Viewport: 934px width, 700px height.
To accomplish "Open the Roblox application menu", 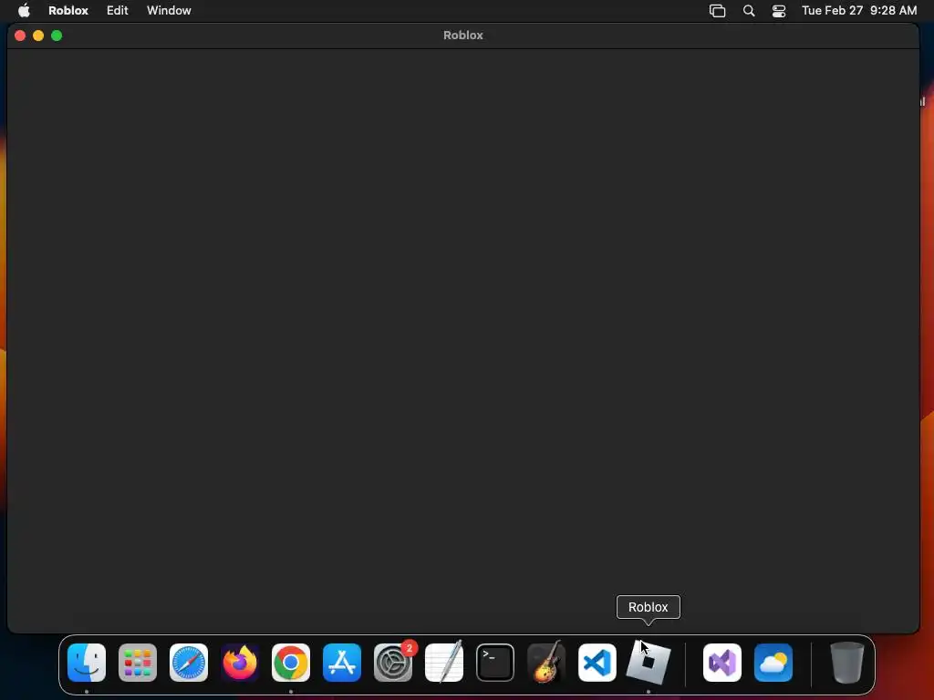I will [x=68, y=10].
